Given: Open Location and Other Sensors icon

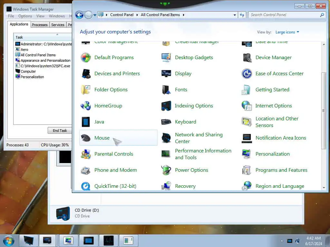Looking at the screenshot, I should pos(247,122).
